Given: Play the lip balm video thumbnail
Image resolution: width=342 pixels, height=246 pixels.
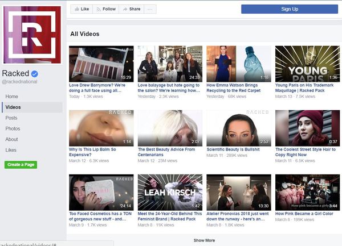Looking at the screenshot, I should click(101, 128).
